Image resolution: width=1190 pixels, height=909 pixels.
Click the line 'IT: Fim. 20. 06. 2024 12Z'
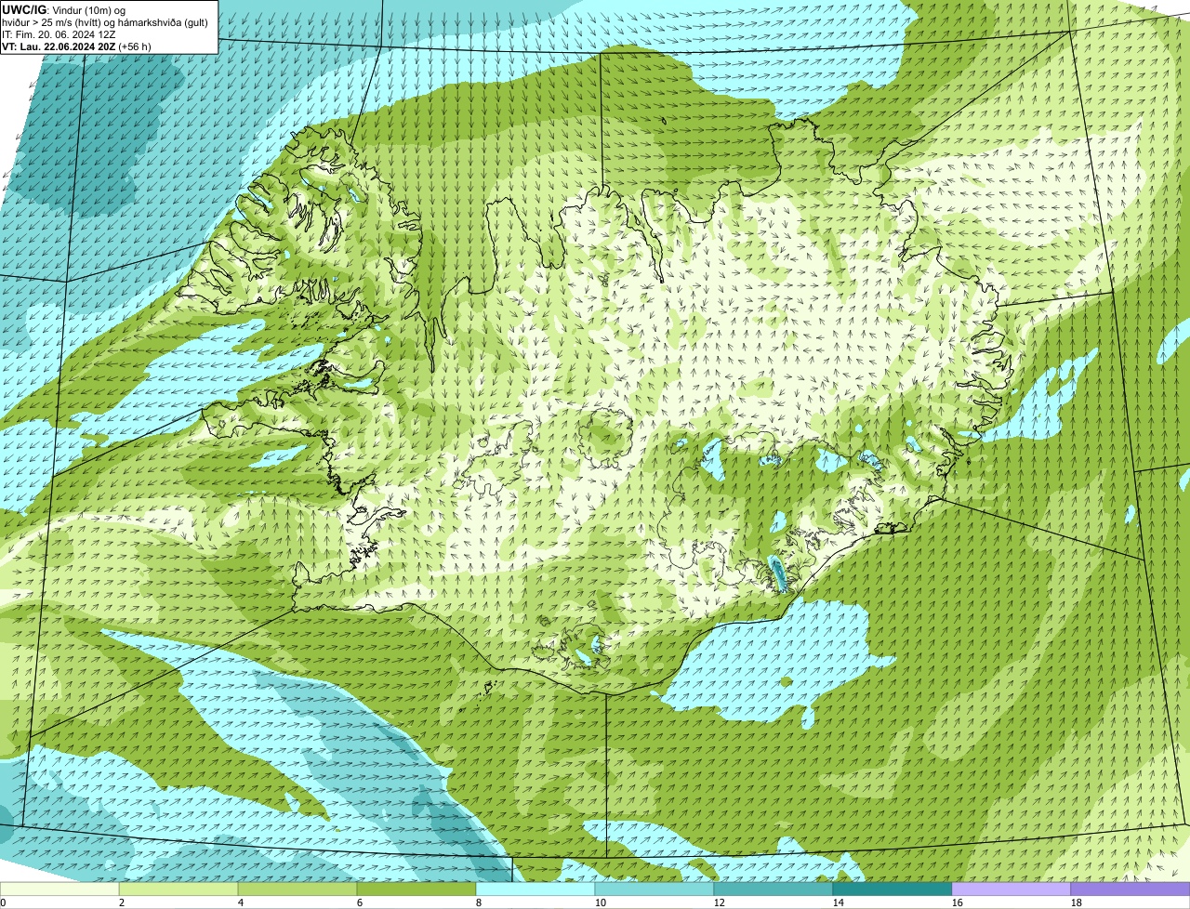(x=59, y=34)
